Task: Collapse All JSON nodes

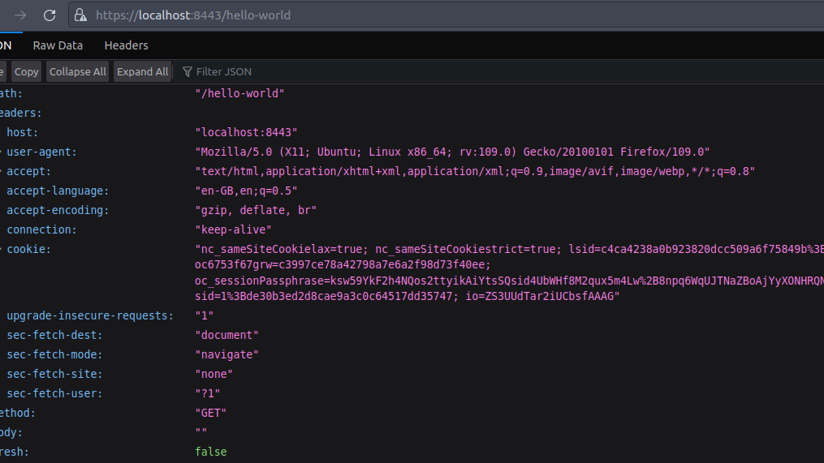Action: point(77,72)
